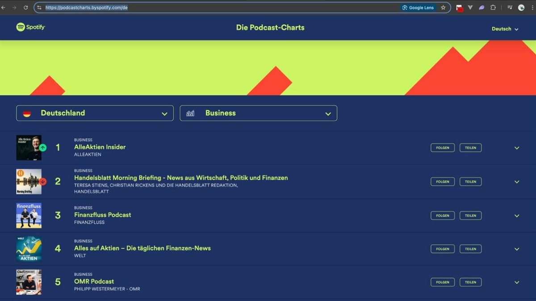The image size is (536, 301).
Task: Click the rank number 3
Action: tap(58, 215)
